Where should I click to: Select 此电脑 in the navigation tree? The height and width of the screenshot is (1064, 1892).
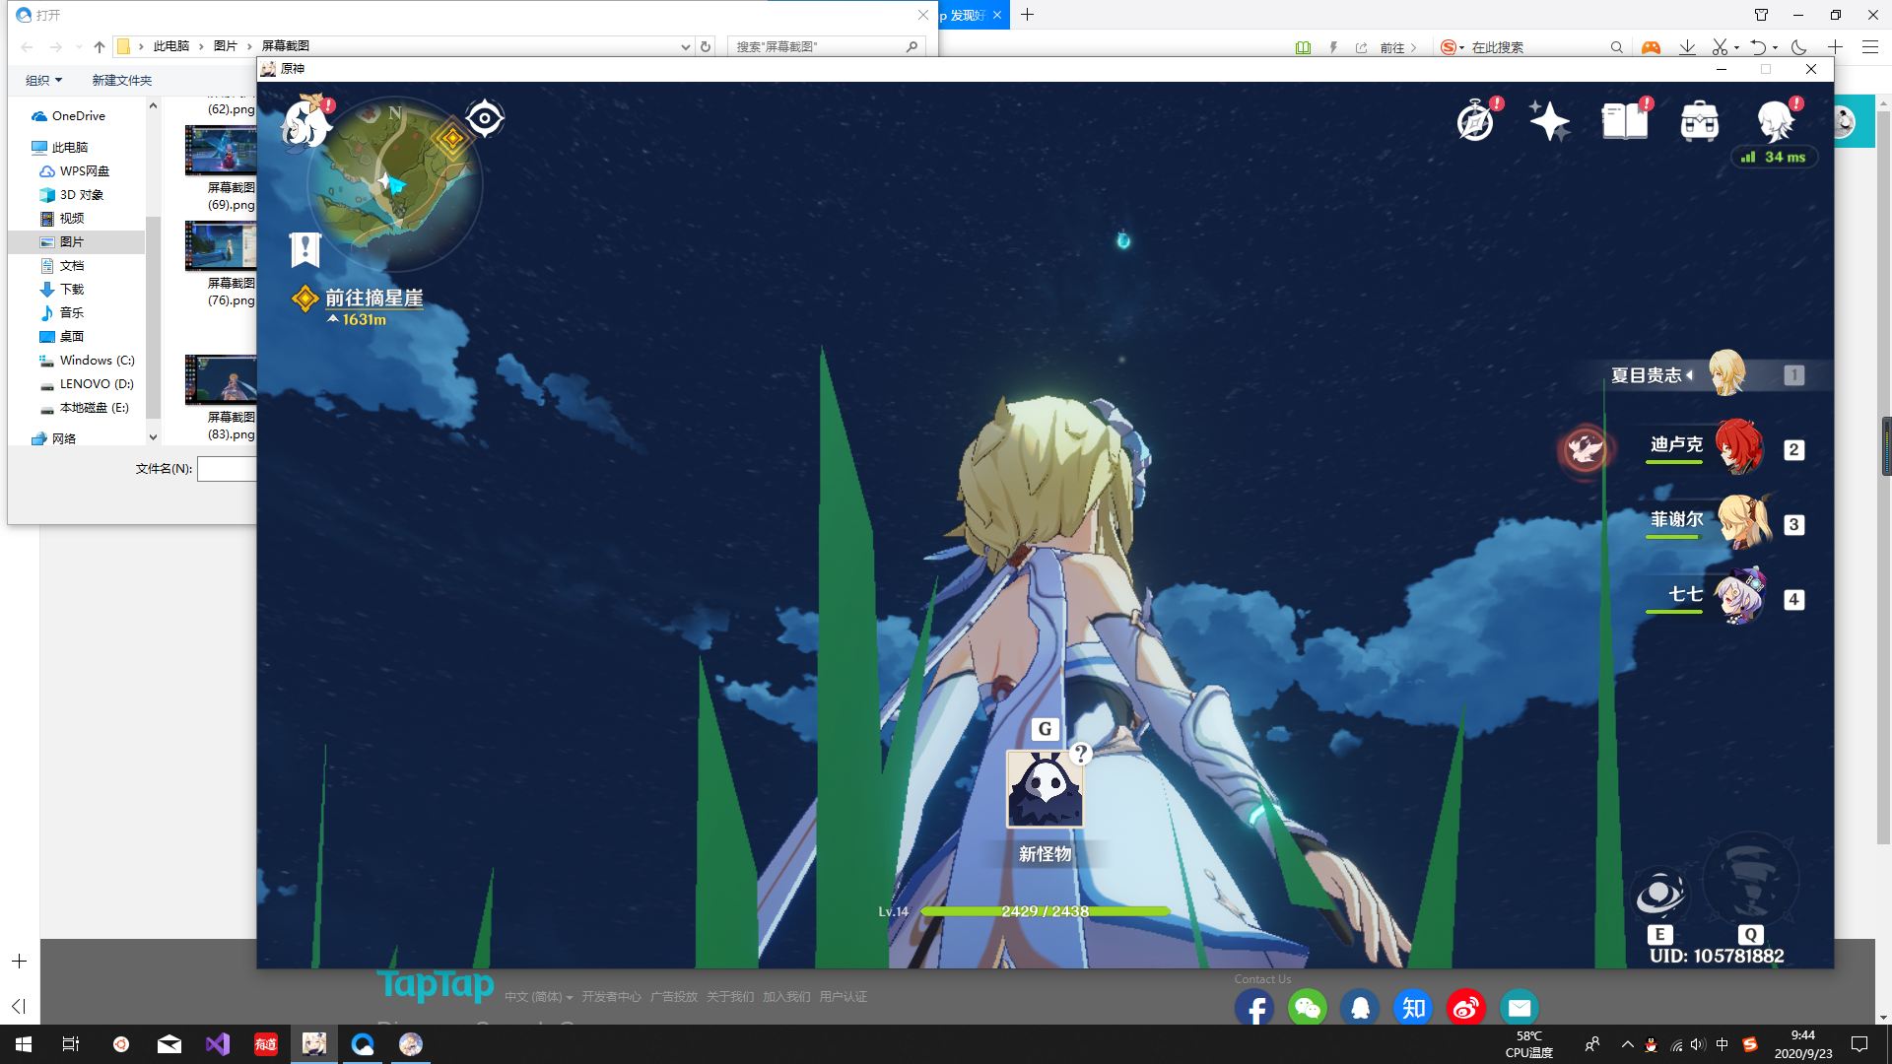[x=69, y=148]
